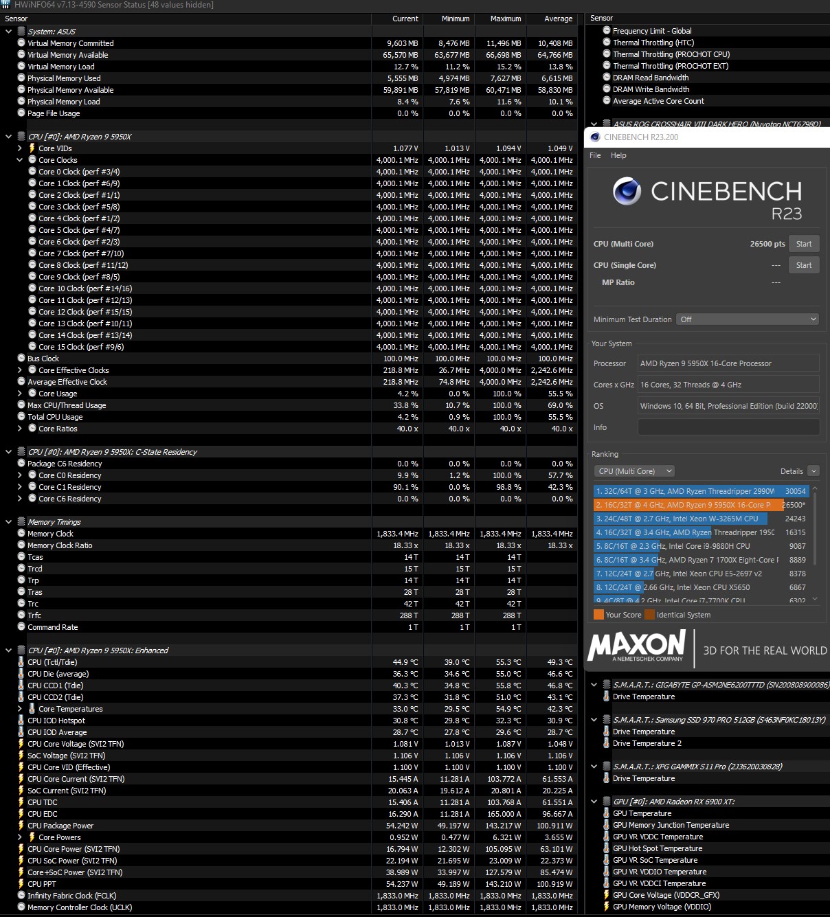Expand Core Effective Clocks row

click(19, 370)
